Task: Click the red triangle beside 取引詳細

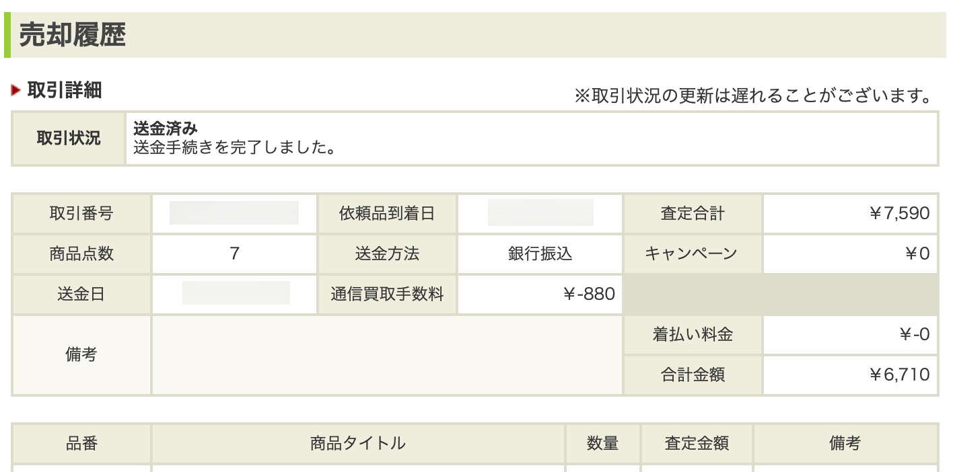Action: pos(16,90)
